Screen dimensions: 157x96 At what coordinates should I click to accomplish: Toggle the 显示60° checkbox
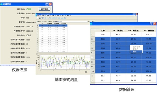coord(43,22)
